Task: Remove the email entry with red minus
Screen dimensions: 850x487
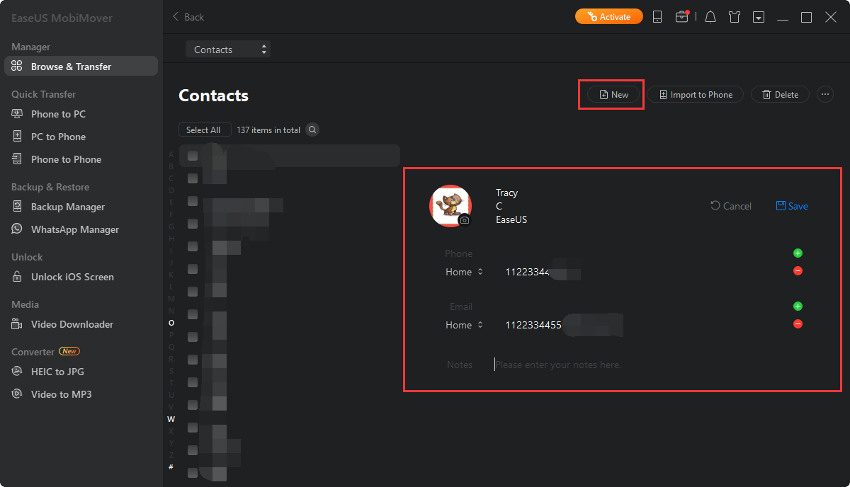Action: coord(798,324)
